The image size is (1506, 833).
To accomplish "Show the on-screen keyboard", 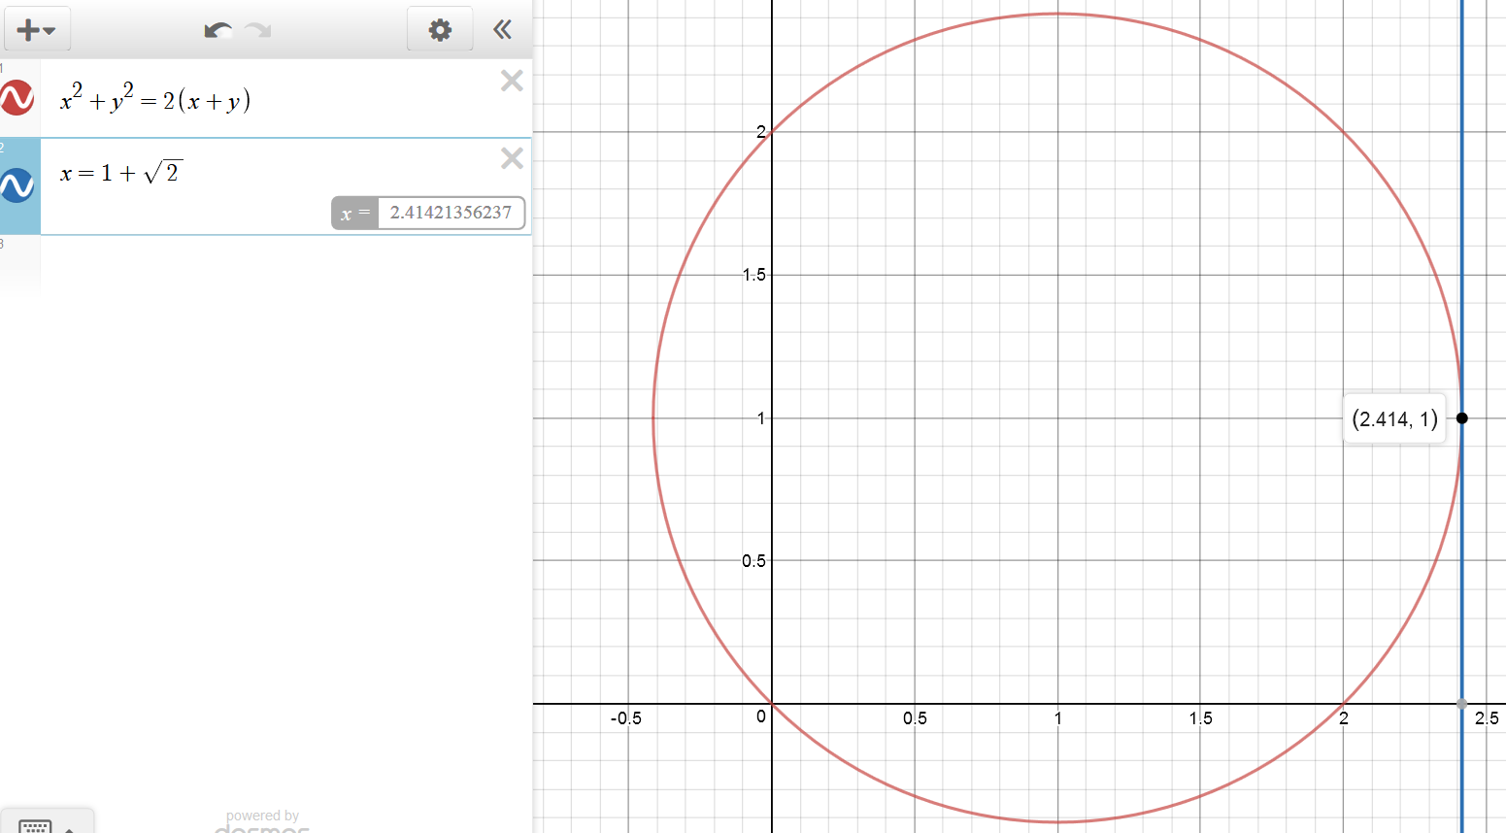I will point(35,826).
